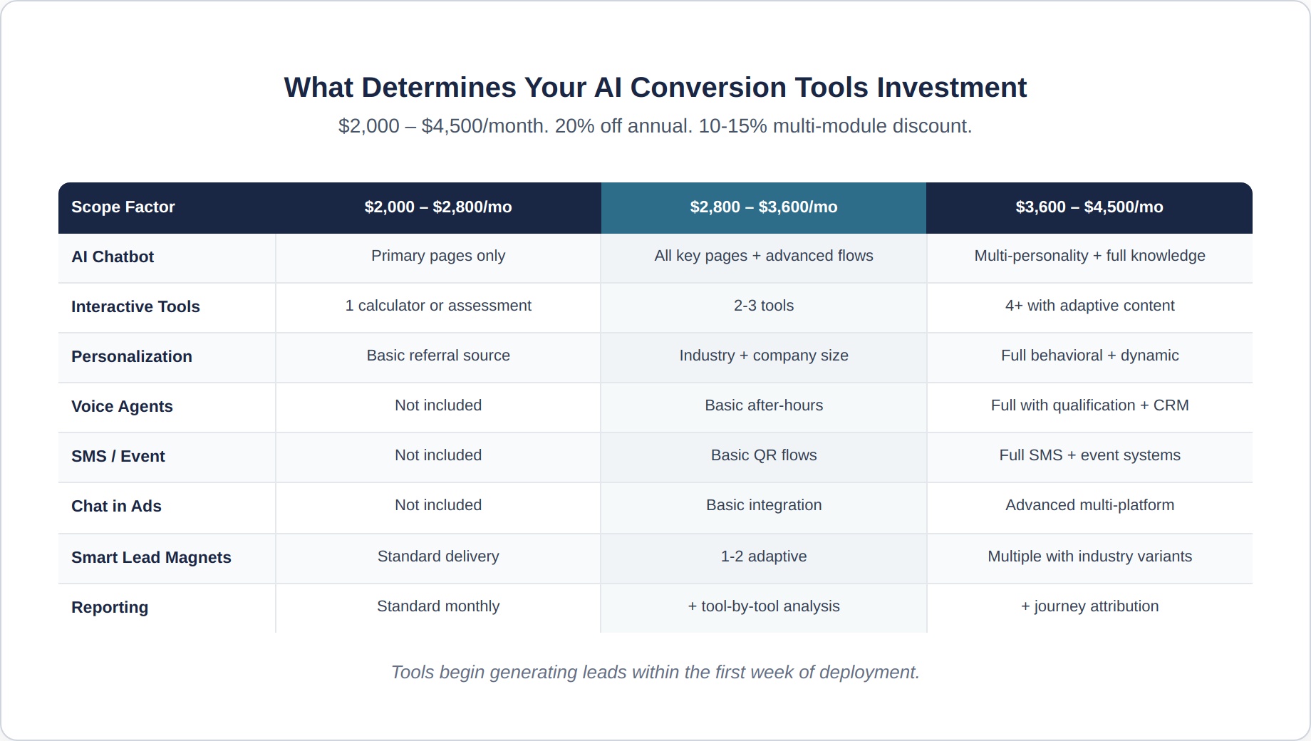Click the italic footnote about generating leads

655,672
